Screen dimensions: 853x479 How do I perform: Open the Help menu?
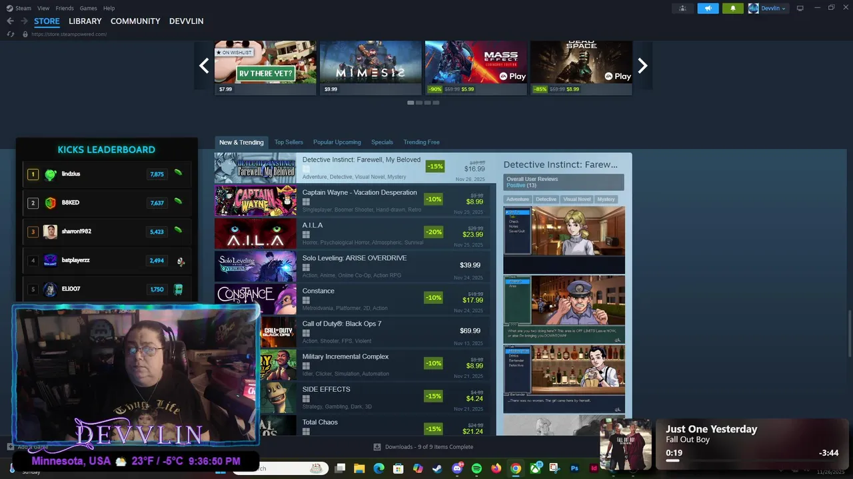109,8
